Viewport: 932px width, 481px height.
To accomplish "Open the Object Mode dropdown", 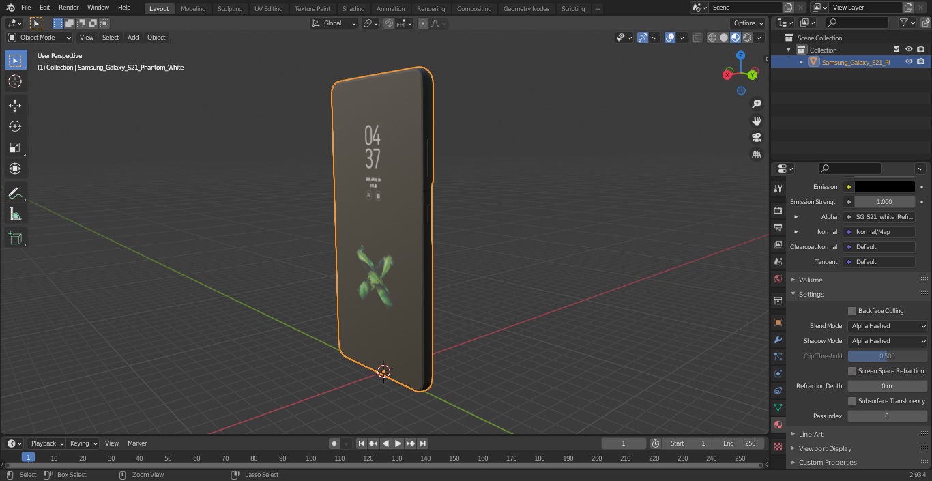I will pyautogui.click(x=40, y=38).
